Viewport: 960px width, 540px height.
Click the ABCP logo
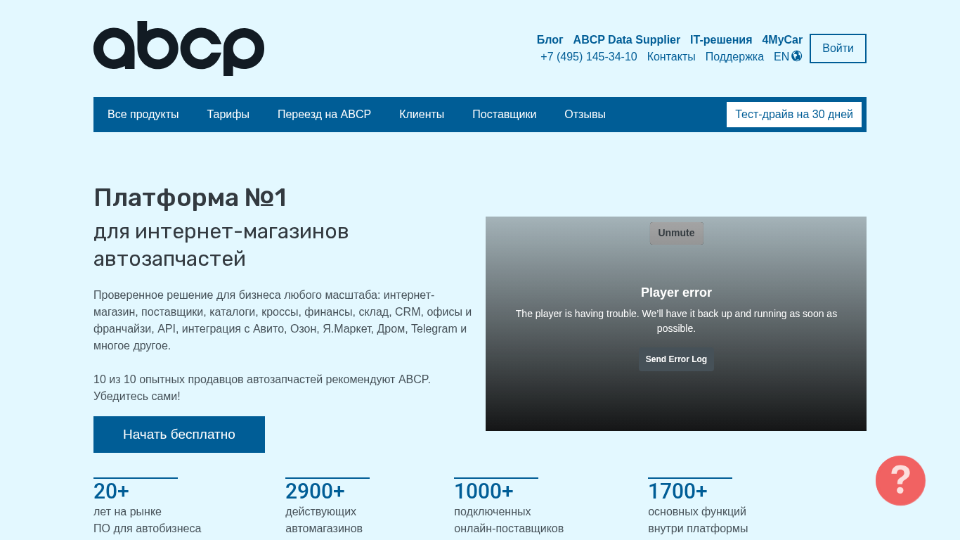tap(179, 49)
